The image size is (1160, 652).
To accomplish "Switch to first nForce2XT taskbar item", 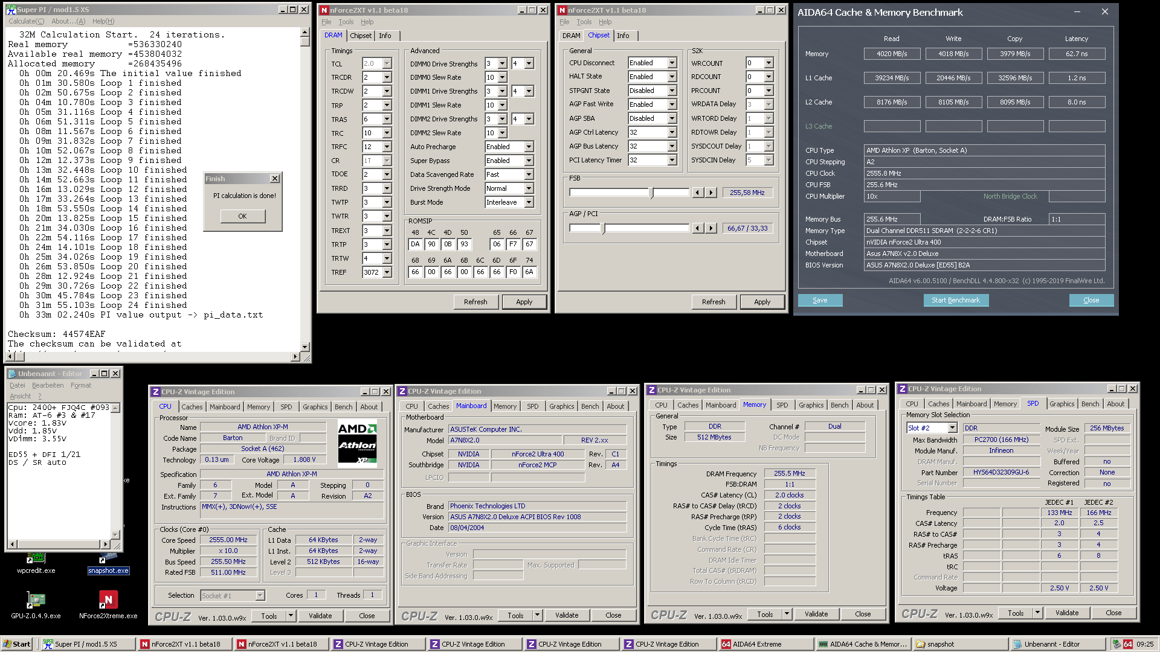I will [x=184, y=644].
